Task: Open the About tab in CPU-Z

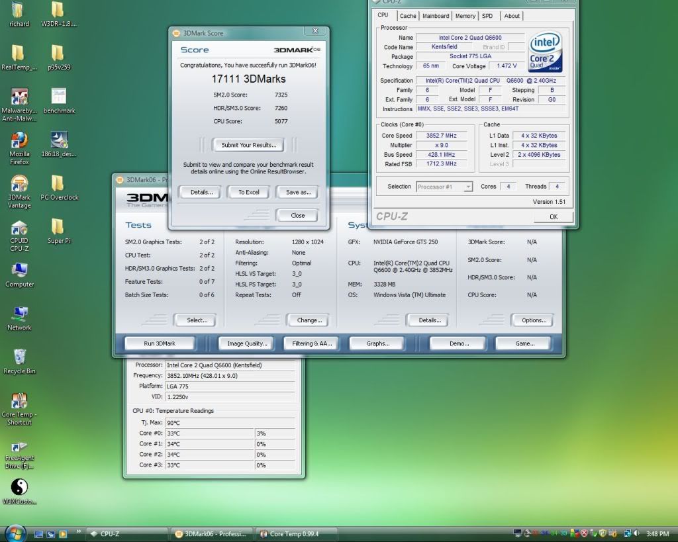Action: pos(512,16)
